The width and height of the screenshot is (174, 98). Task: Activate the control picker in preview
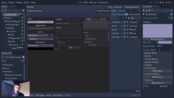[x=28, y=15]
